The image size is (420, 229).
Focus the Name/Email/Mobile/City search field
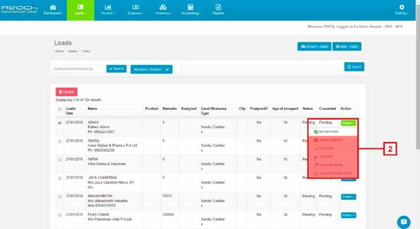click(78, 69)
